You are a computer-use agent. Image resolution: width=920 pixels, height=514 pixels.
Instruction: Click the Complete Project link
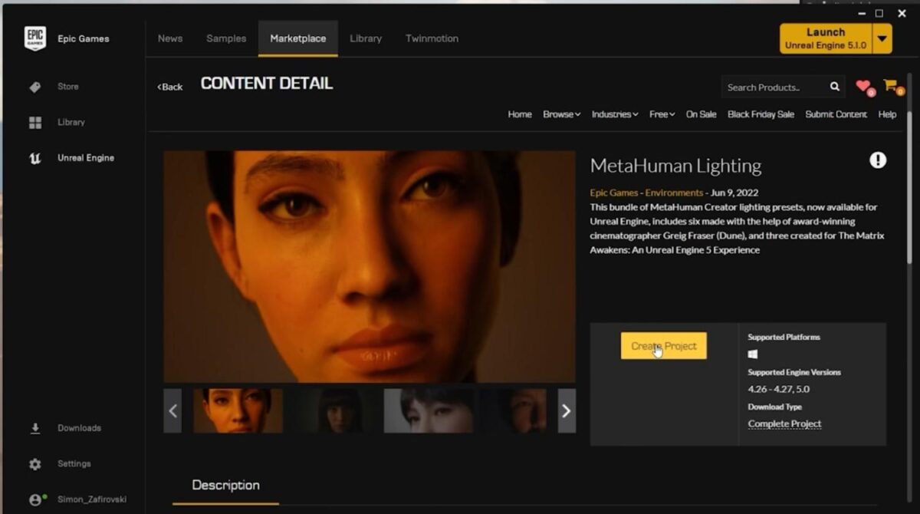tap(784, 423)
